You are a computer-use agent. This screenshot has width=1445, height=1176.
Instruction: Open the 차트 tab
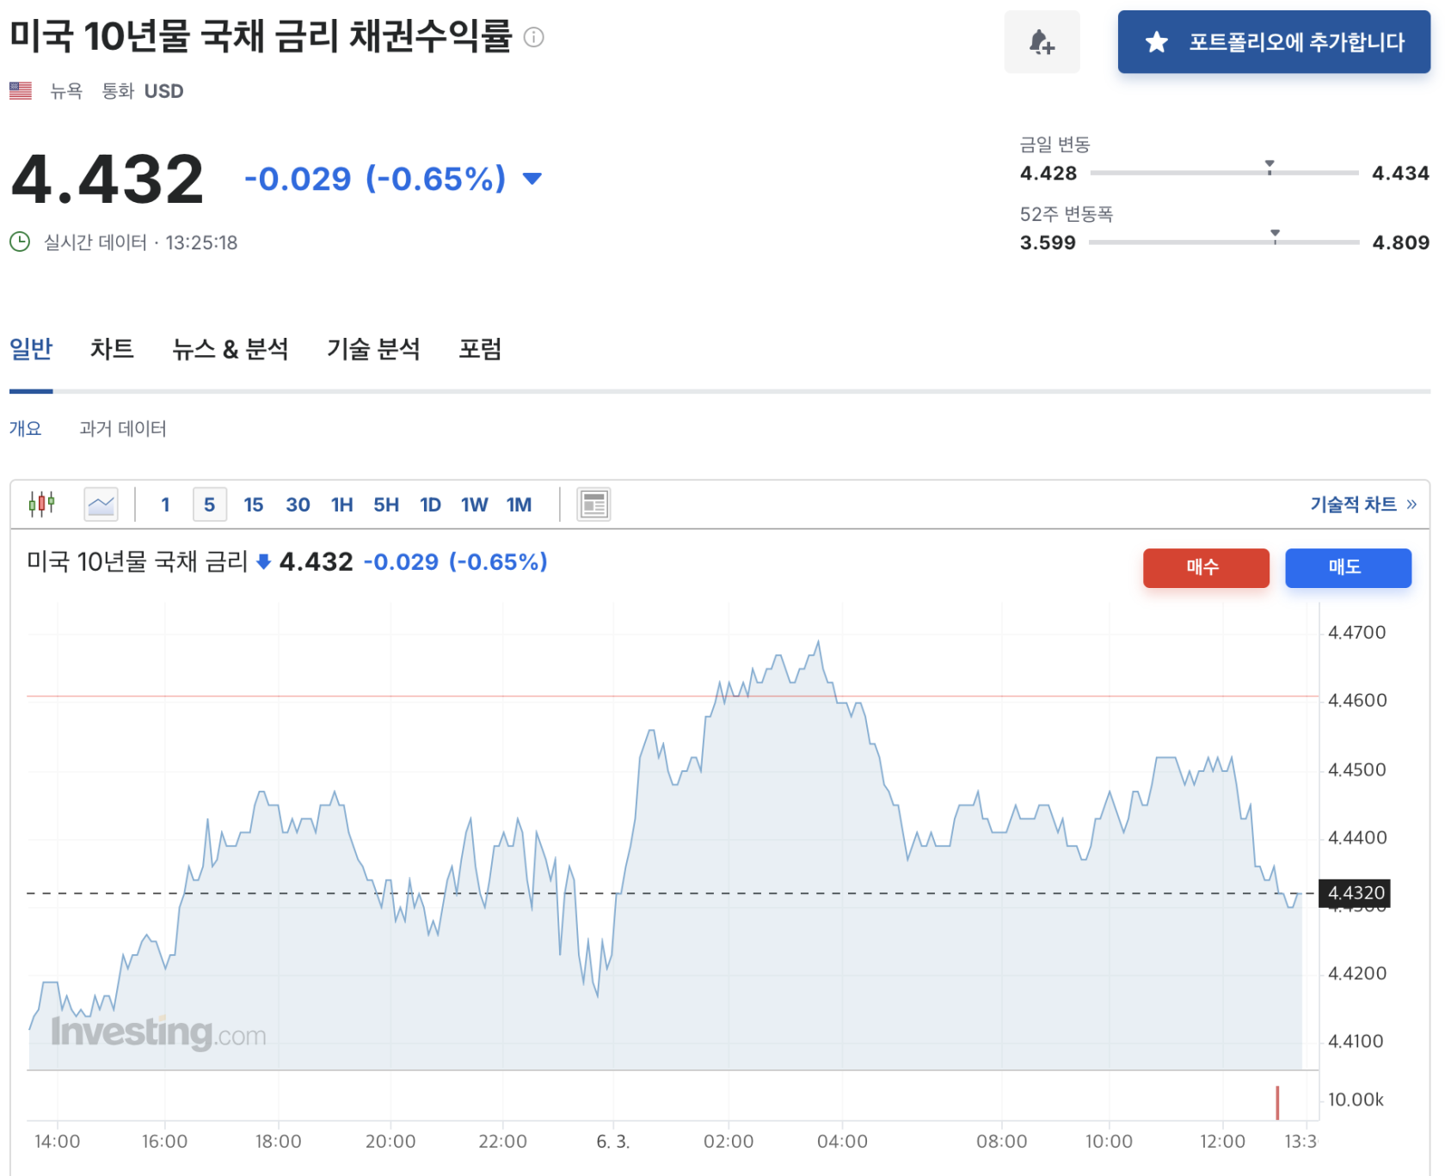112,349
